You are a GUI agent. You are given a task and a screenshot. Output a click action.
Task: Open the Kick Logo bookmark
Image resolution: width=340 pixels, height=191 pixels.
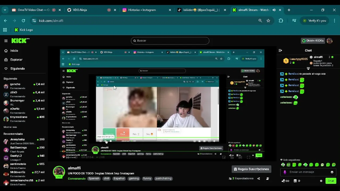(24, 30)
